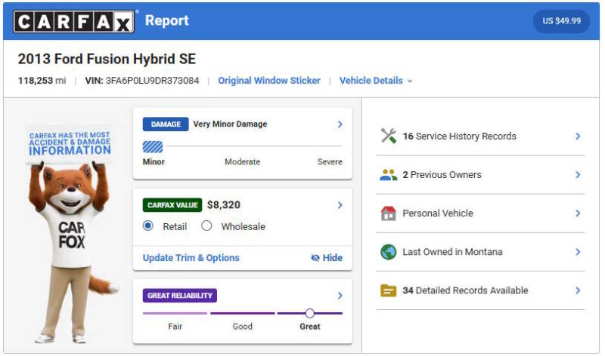The height and width of the screenshot is (356, 605).
Task: Click the detailed records folder icon
Action: click(388, 290)
